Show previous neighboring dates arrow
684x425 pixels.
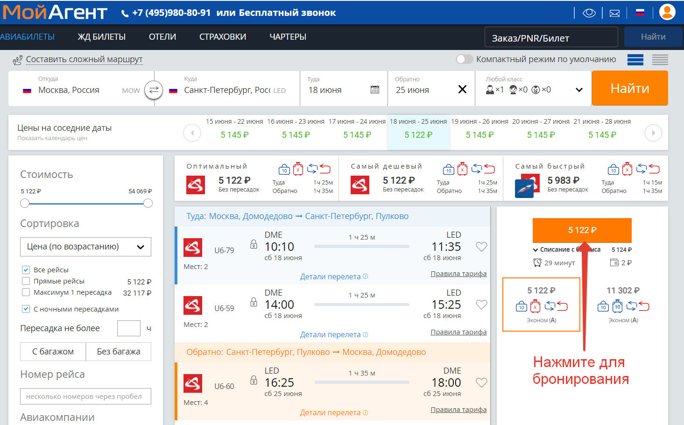pyautogui.click(x=192, y=133)
